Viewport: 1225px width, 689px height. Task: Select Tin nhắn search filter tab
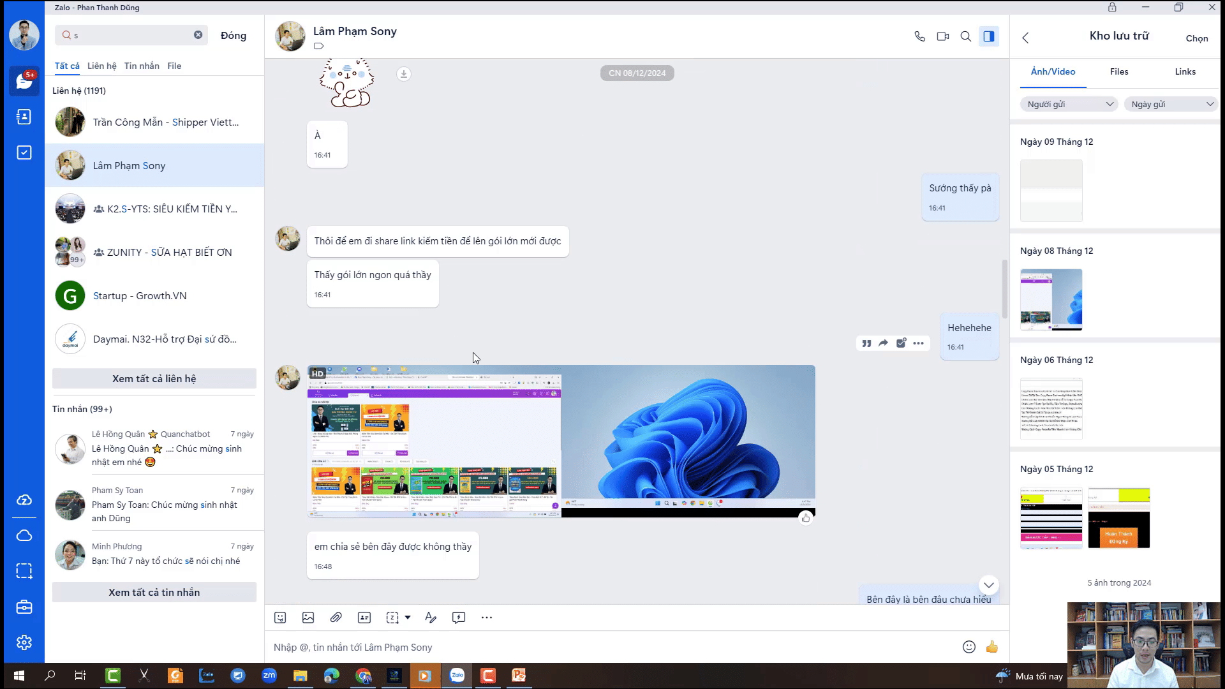pyautogui.click(x=142, y=66)
